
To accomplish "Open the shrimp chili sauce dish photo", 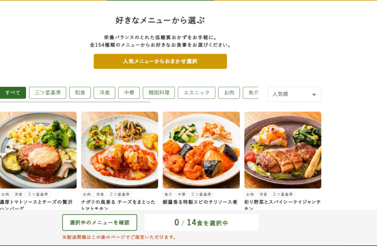I will pos(201,150).
